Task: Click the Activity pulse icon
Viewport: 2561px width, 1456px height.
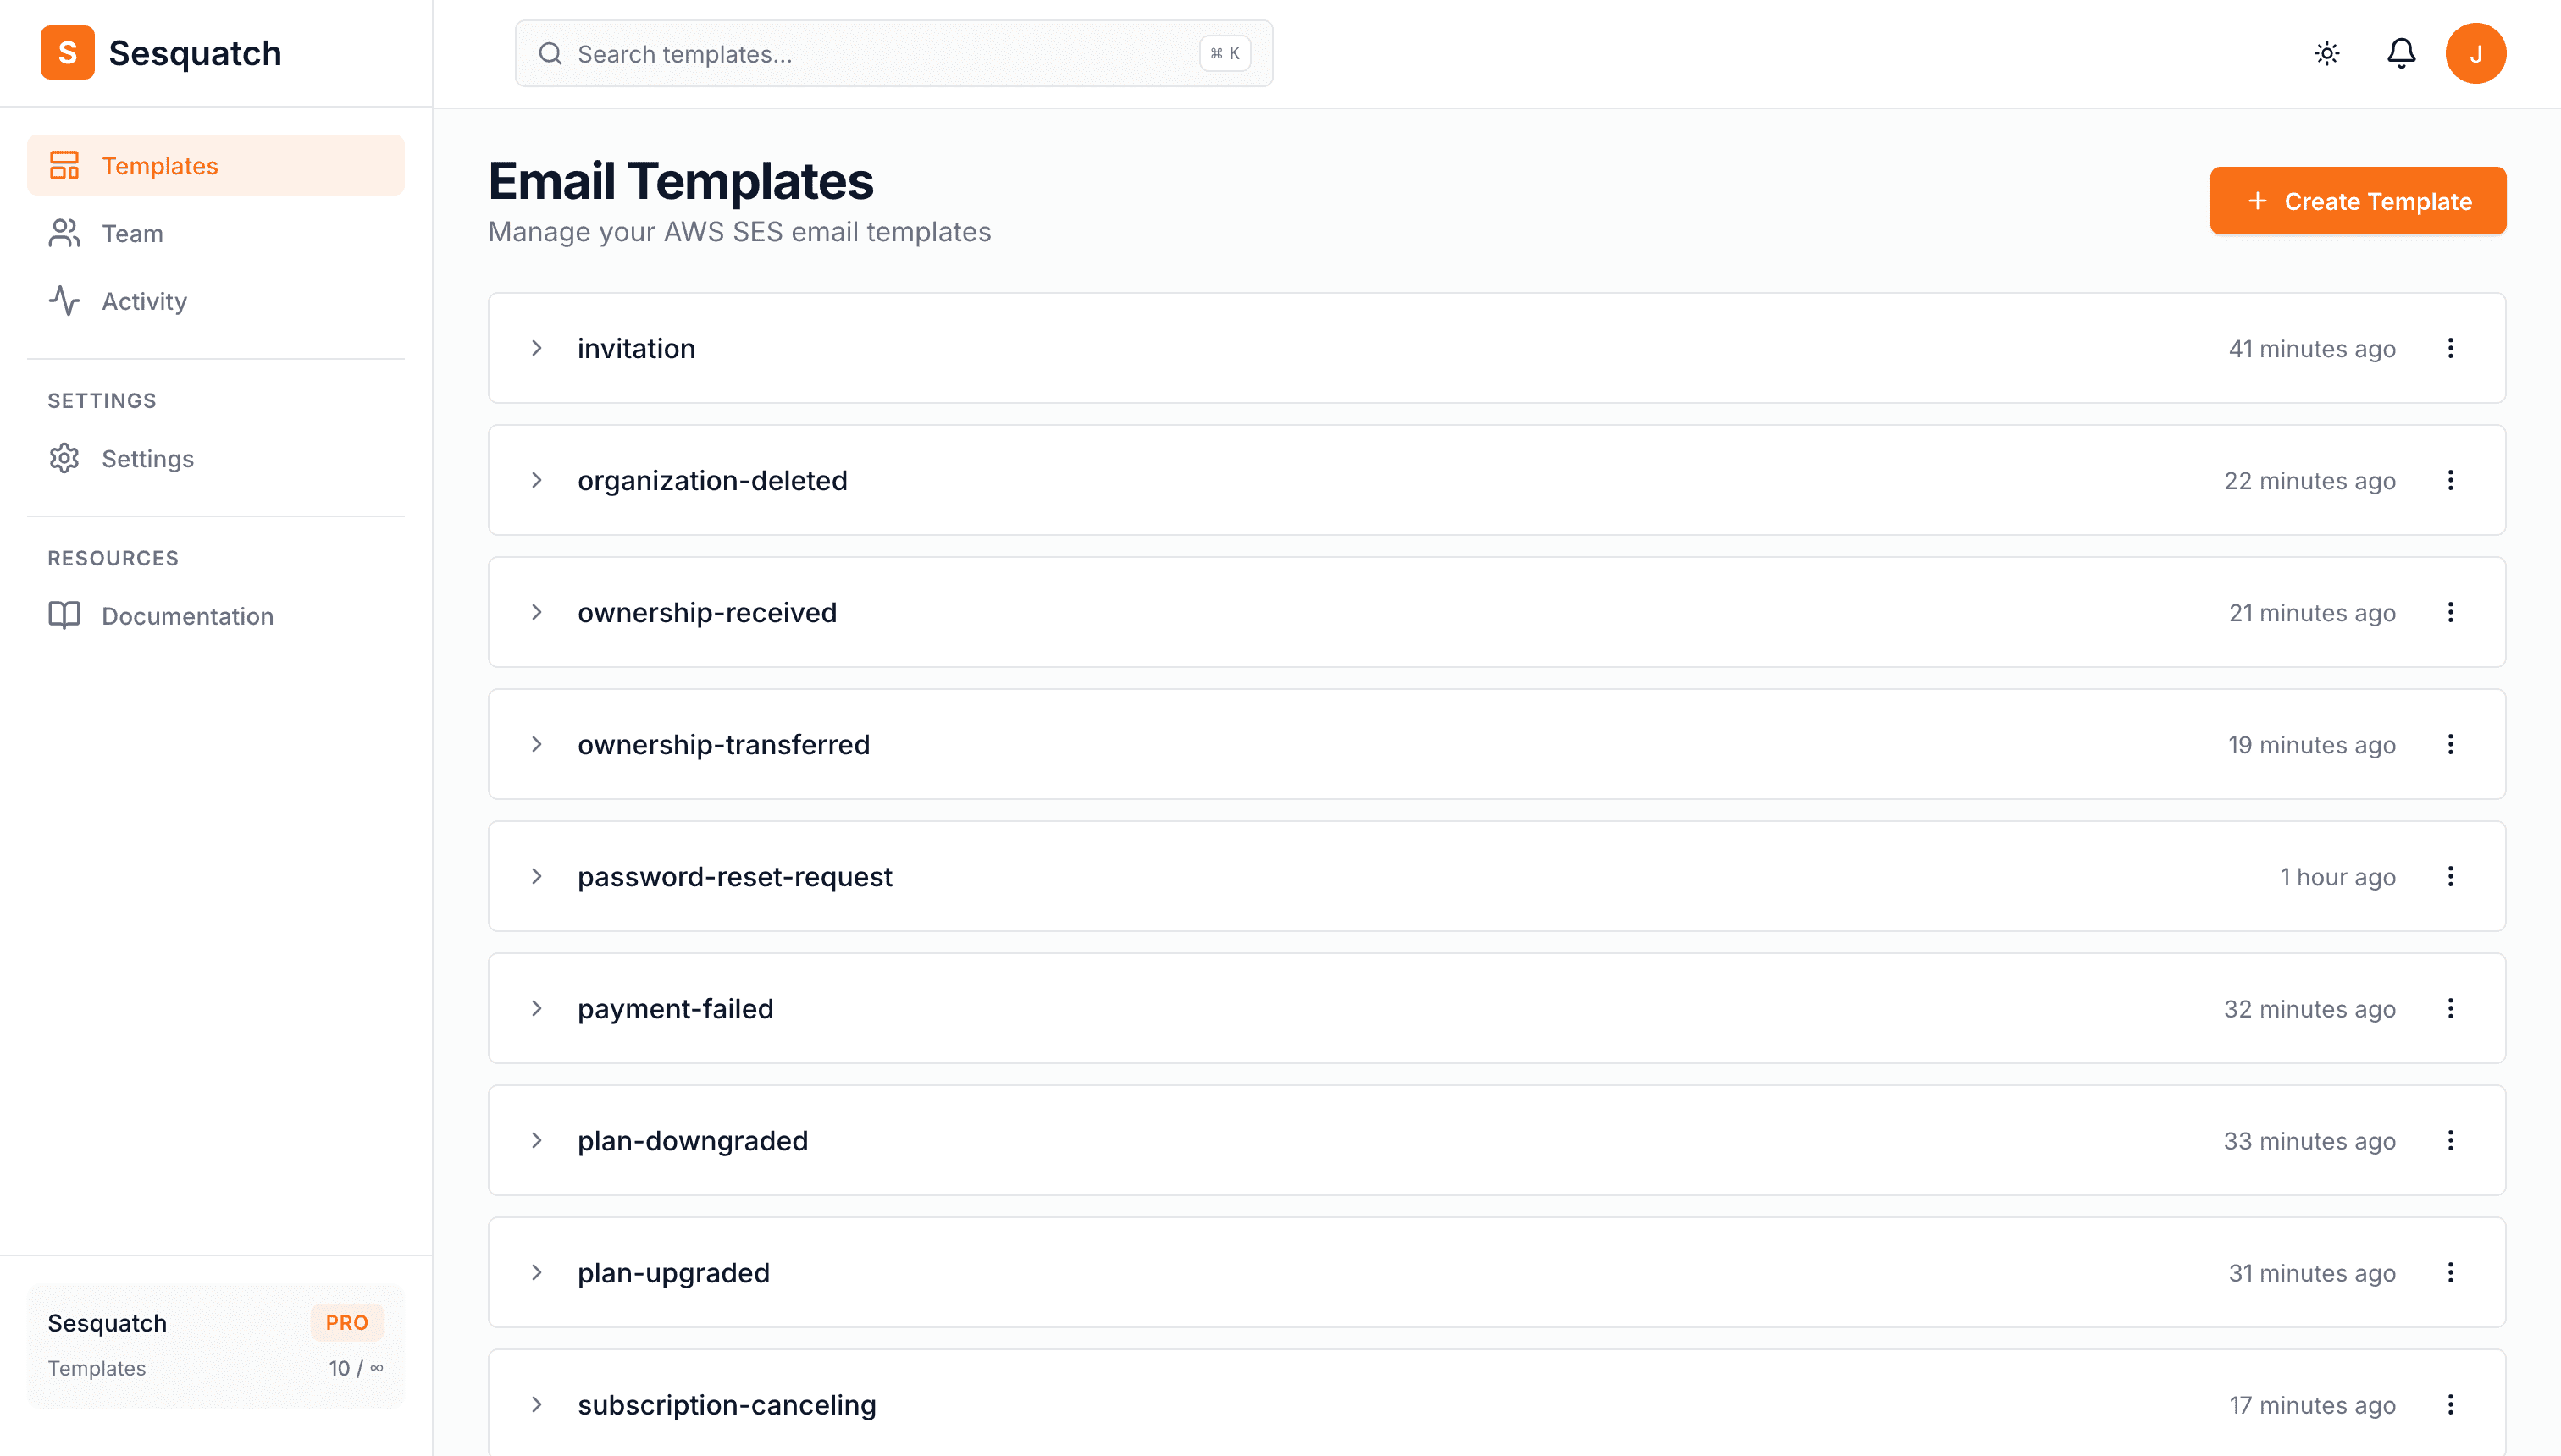Action: click(64, 301)
